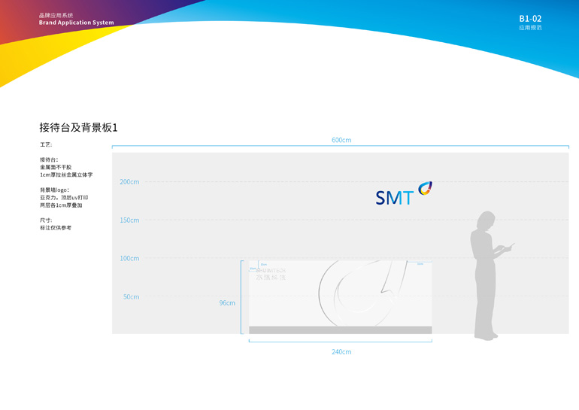579x410 pixels.
Task: Click the '1cm厚拉丝金属立体字' text line
Action: [x=66, y=175]
